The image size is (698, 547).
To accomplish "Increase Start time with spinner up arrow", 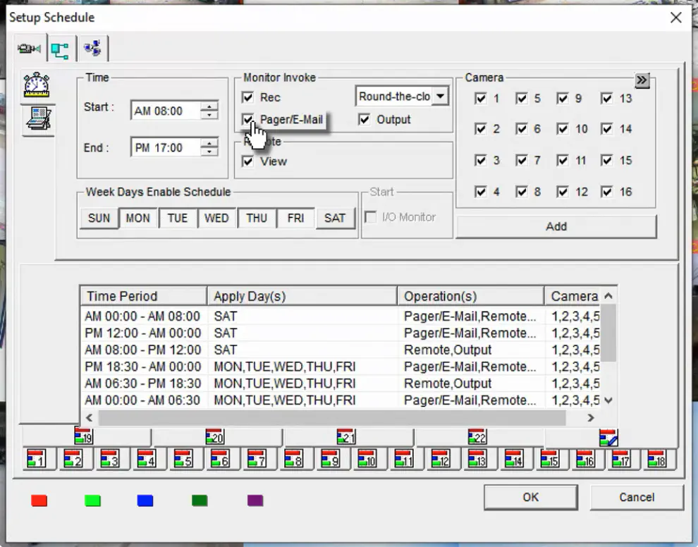I will tap(209, 106).
